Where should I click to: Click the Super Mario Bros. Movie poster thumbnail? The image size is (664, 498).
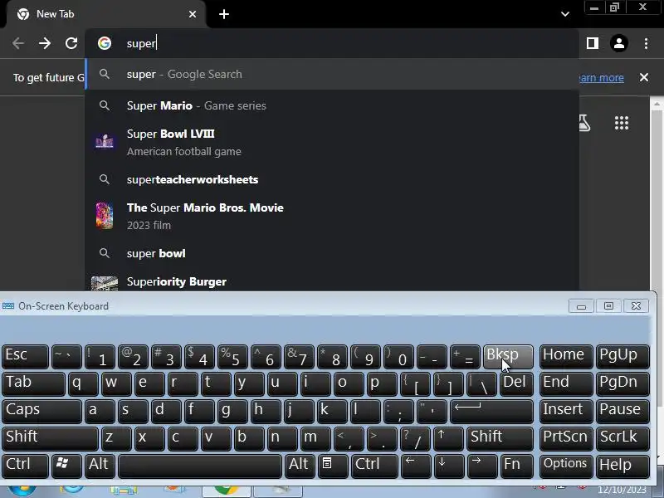click(105, 216)
